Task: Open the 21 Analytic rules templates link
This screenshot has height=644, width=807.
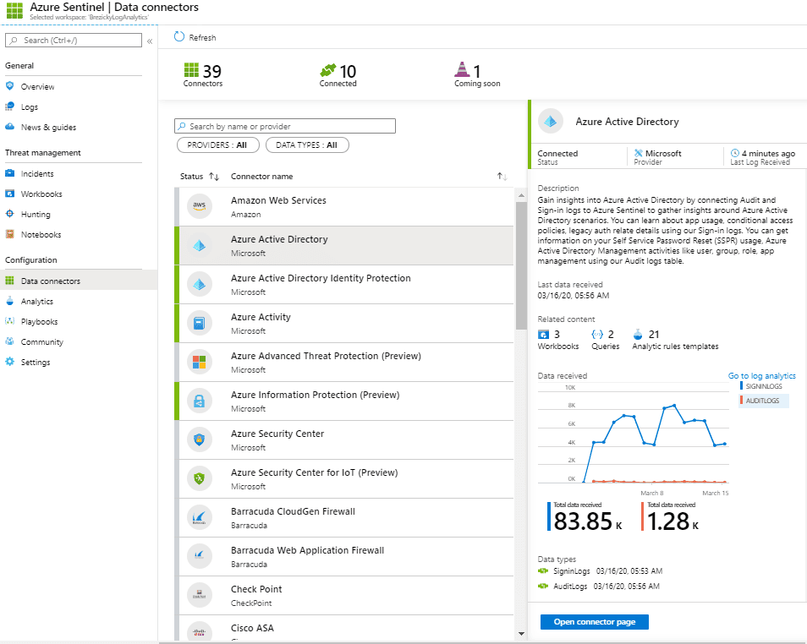Action: (x=675, y=340)
